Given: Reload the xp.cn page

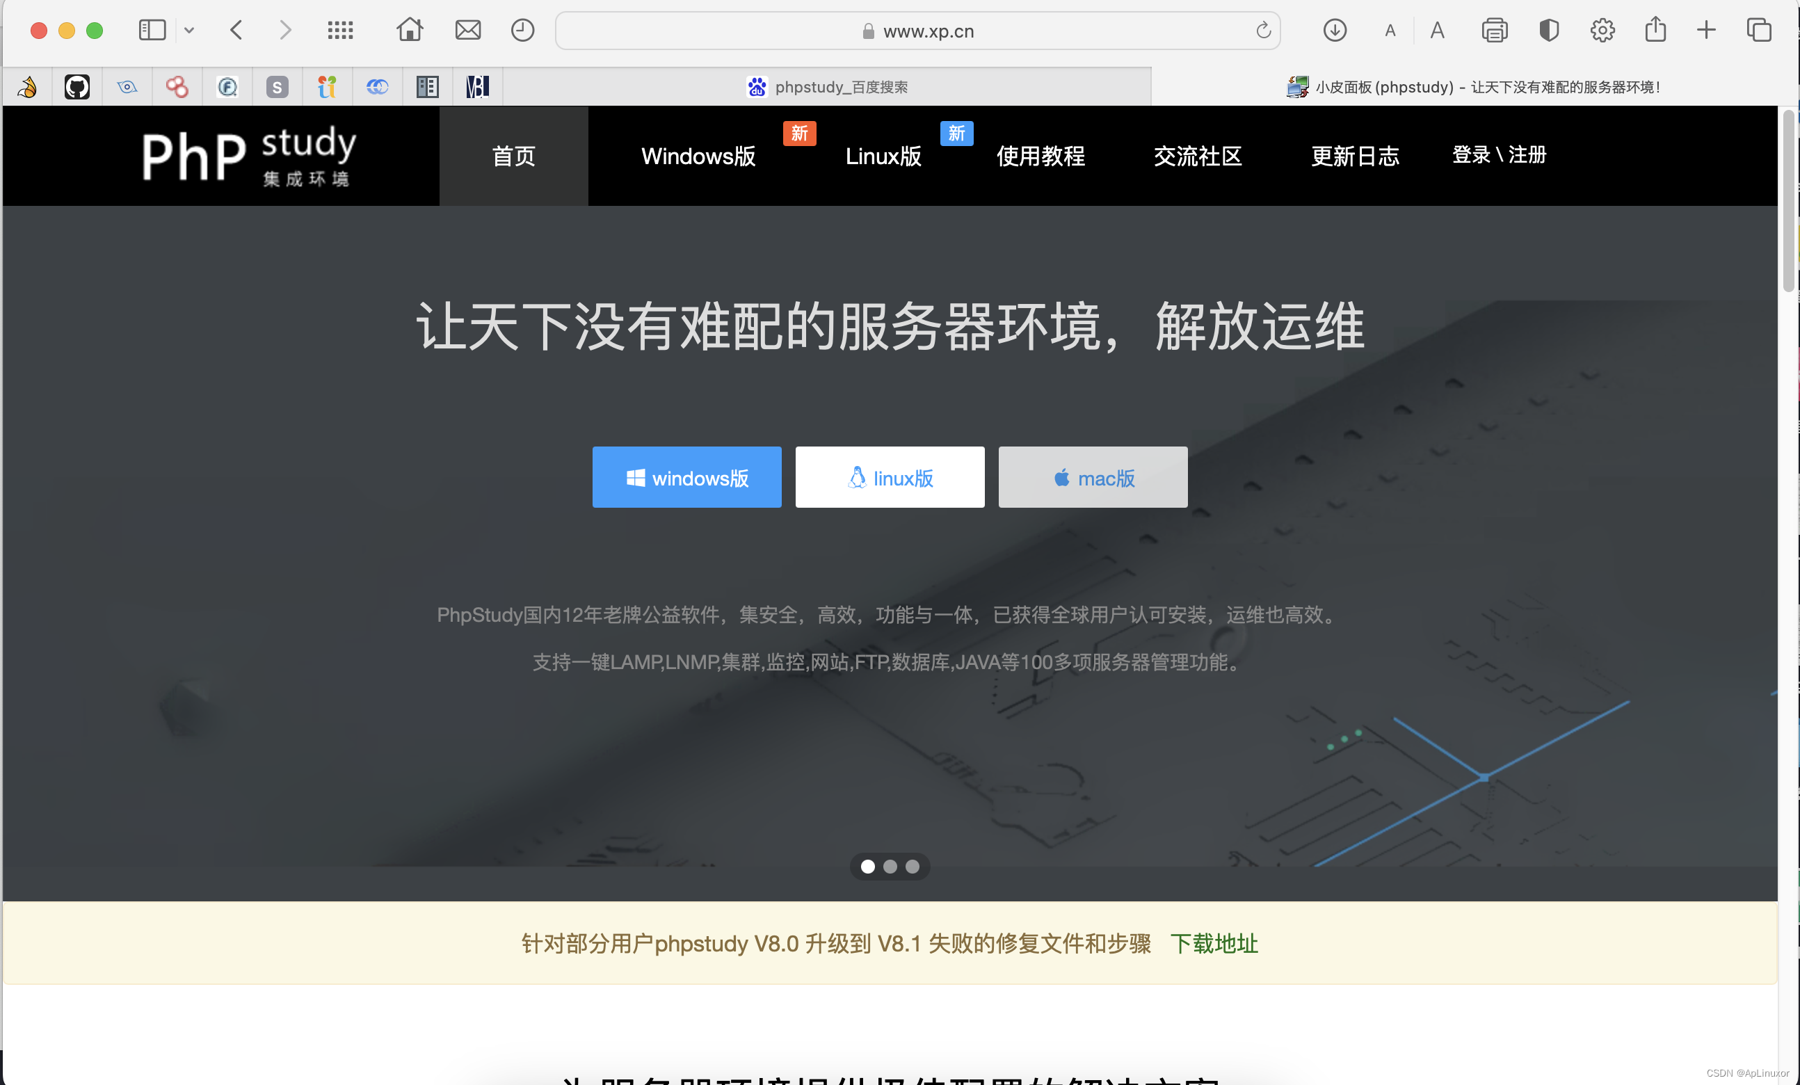Looking at the screenshot, I should click(1263, 31).
